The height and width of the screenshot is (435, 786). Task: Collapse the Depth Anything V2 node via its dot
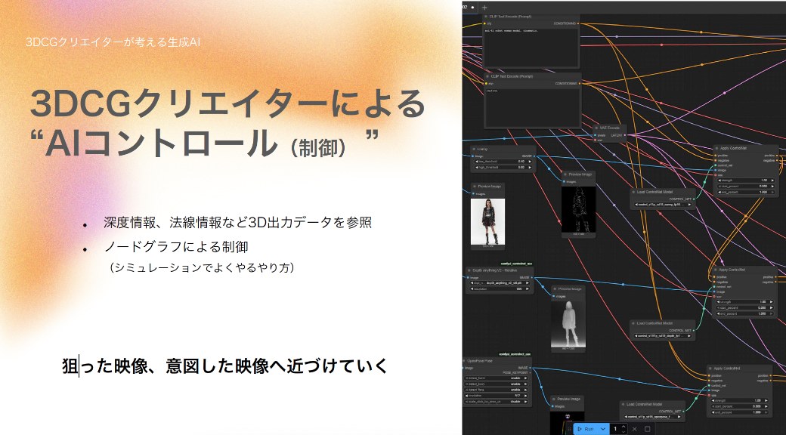pos(468,269)
